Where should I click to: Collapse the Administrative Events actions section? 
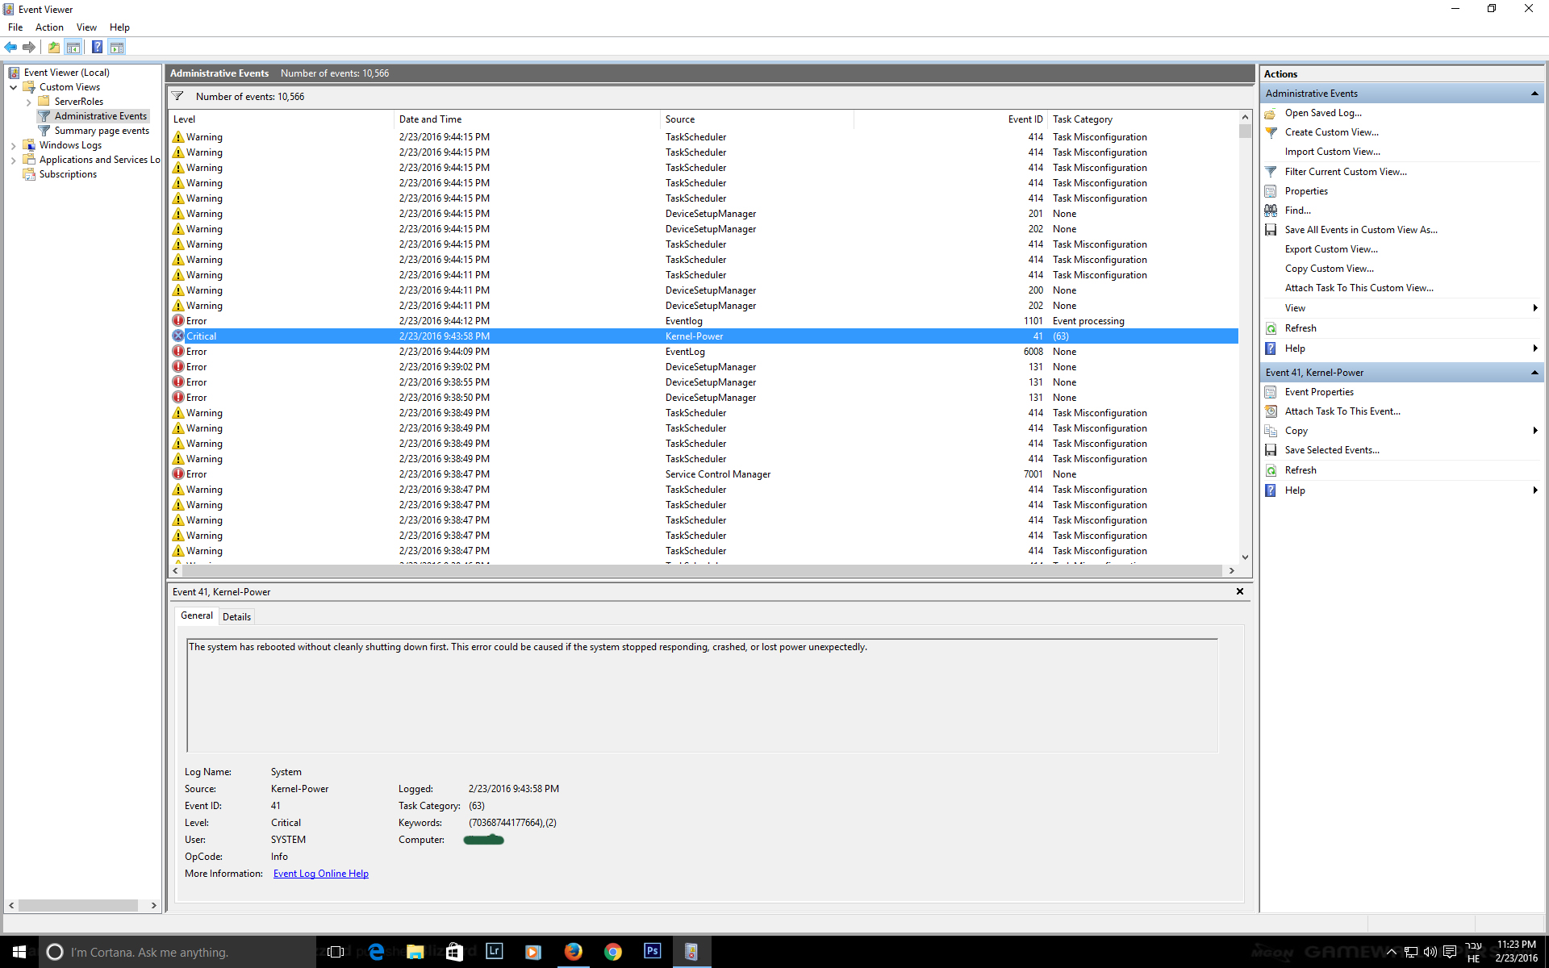[1534, 94]
